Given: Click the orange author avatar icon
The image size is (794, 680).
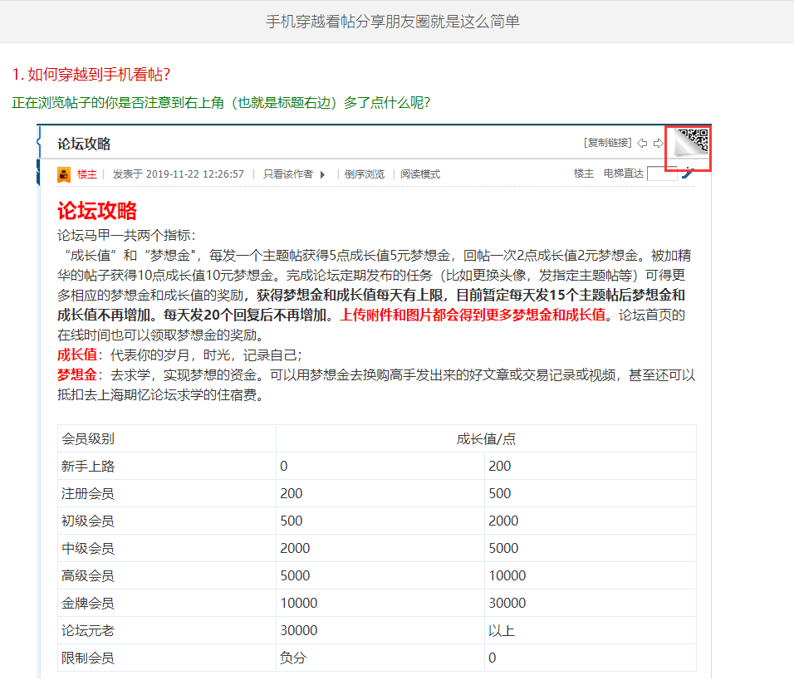Looking at the screenshot, I should (x=64, y=174).
